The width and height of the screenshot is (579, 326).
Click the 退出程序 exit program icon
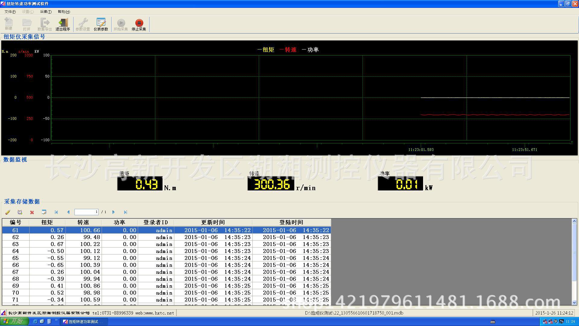pyautogui.click(x=63, y=25)
